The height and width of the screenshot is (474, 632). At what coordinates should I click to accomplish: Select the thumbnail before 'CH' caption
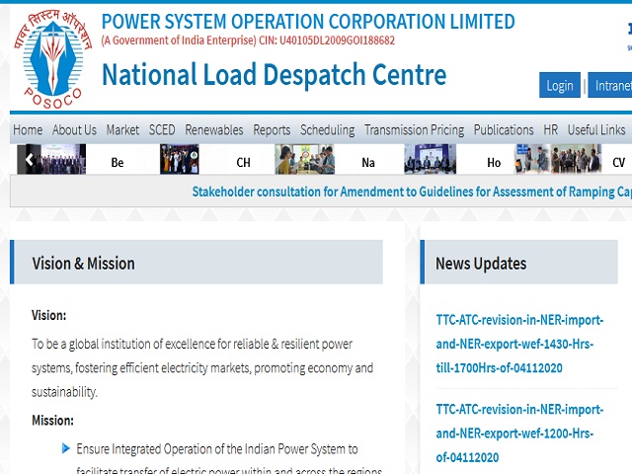(x=180, y=159)
